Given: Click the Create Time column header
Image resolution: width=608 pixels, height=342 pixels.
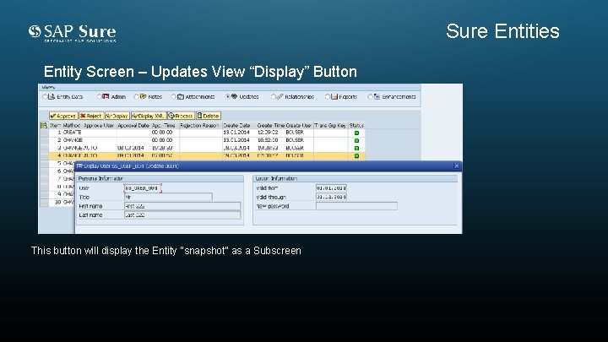Looking at the screenshot, I should (x=270, y=125).
